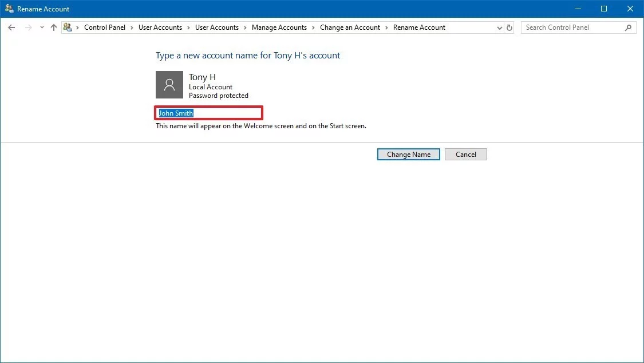Click the User Accounts icon in address bar

coord(68,27)
